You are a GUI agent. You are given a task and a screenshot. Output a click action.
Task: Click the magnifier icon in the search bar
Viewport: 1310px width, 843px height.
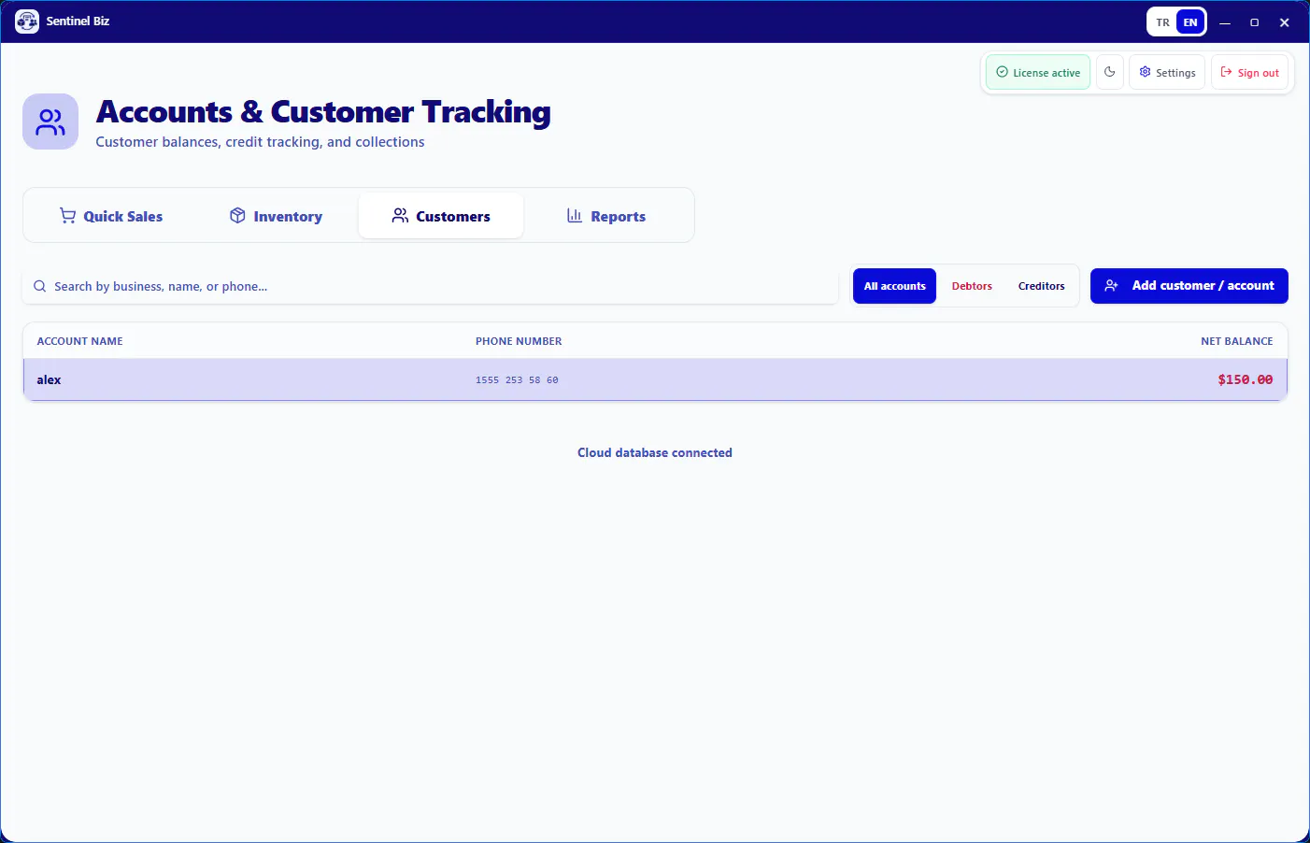pyautogui.click(x=39, y=286)
